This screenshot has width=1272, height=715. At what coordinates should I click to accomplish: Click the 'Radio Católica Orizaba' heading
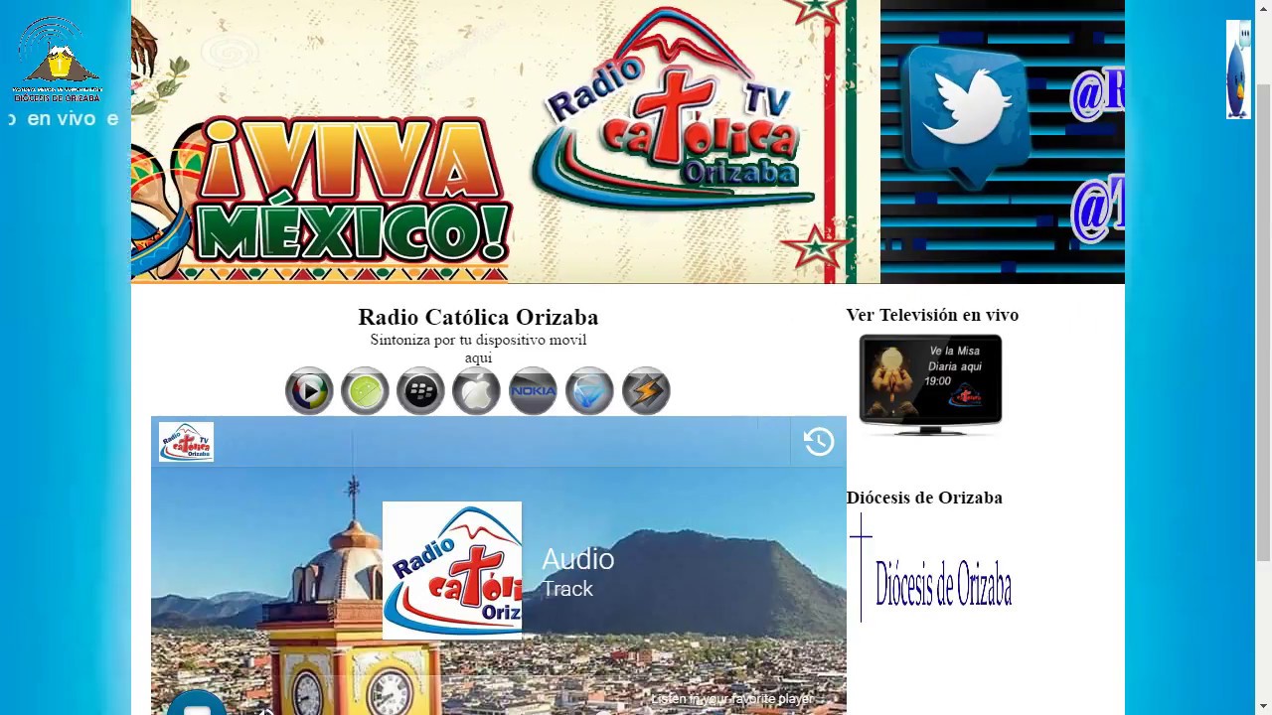[x=478, y=317]
